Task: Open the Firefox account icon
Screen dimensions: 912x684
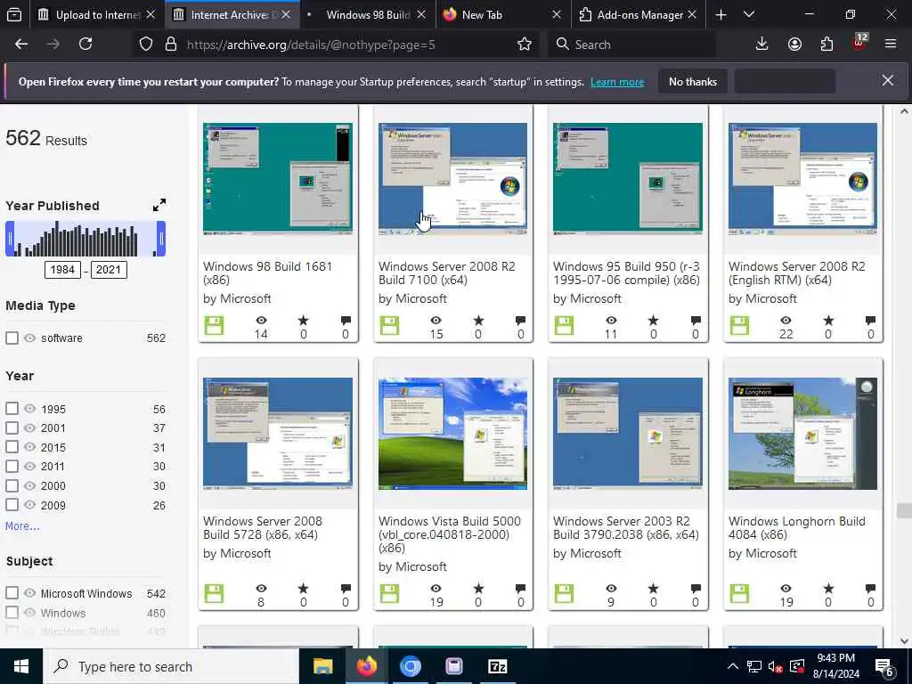Action: (794, 45)
